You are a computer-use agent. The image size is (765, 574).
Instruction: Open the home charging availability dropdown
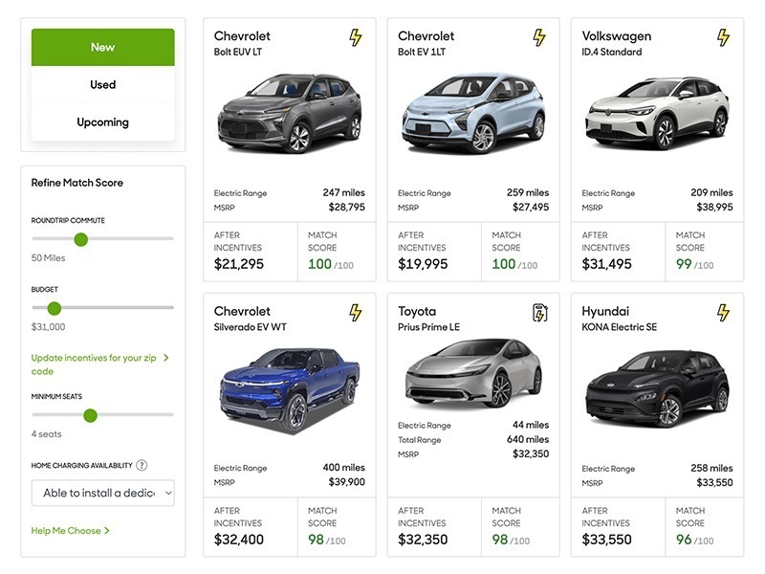(x=102, y=492)
